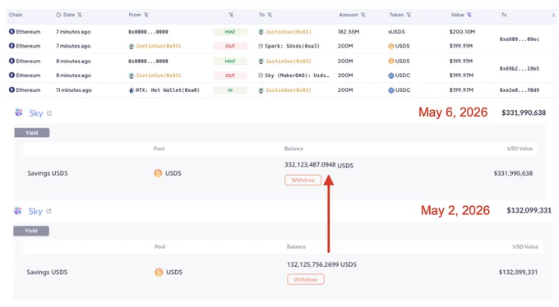The width and height of the screenshot is (559, 307).
Task: Open the Sky link in the $132,099,331 panel
Action: [x=35, y=211]
